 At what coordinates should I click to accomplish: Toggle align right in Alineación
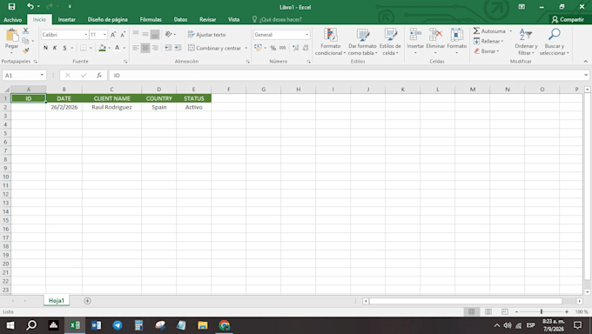pyautogui.click(x=155, y=48)
